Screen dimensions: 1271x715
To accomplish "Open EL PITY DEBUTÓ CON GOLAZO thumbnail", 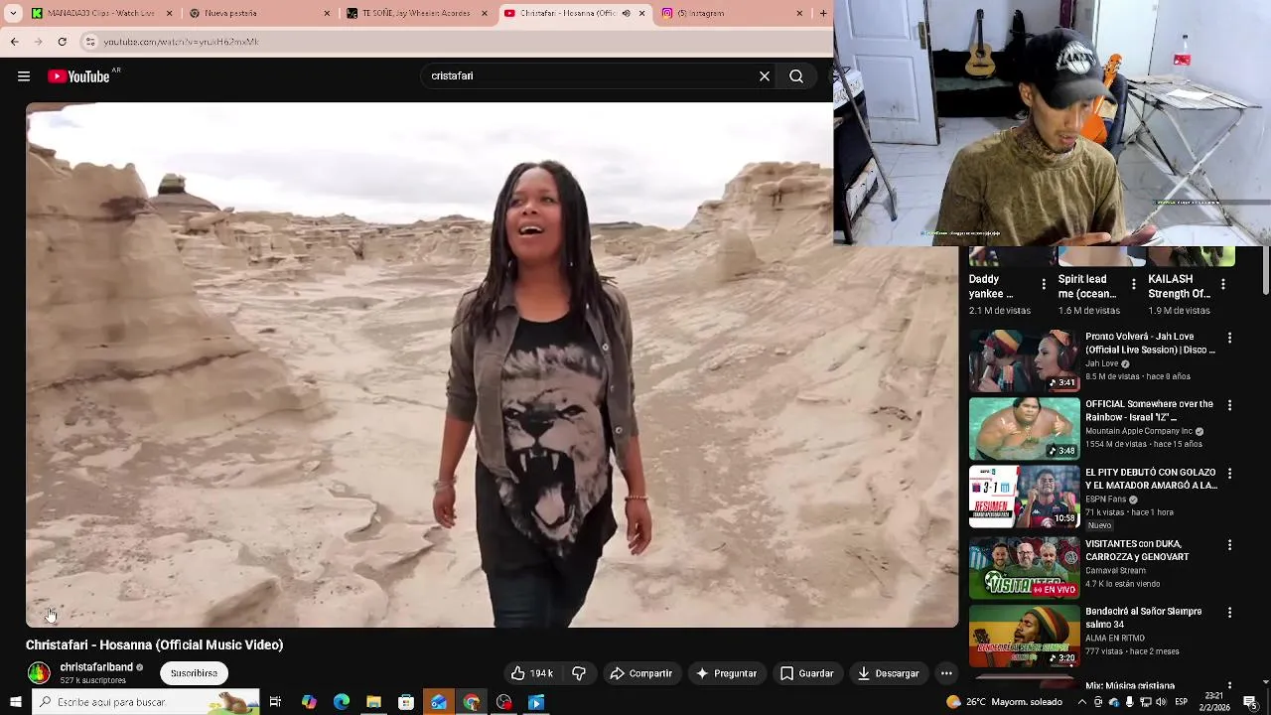I will (1024, 497).
